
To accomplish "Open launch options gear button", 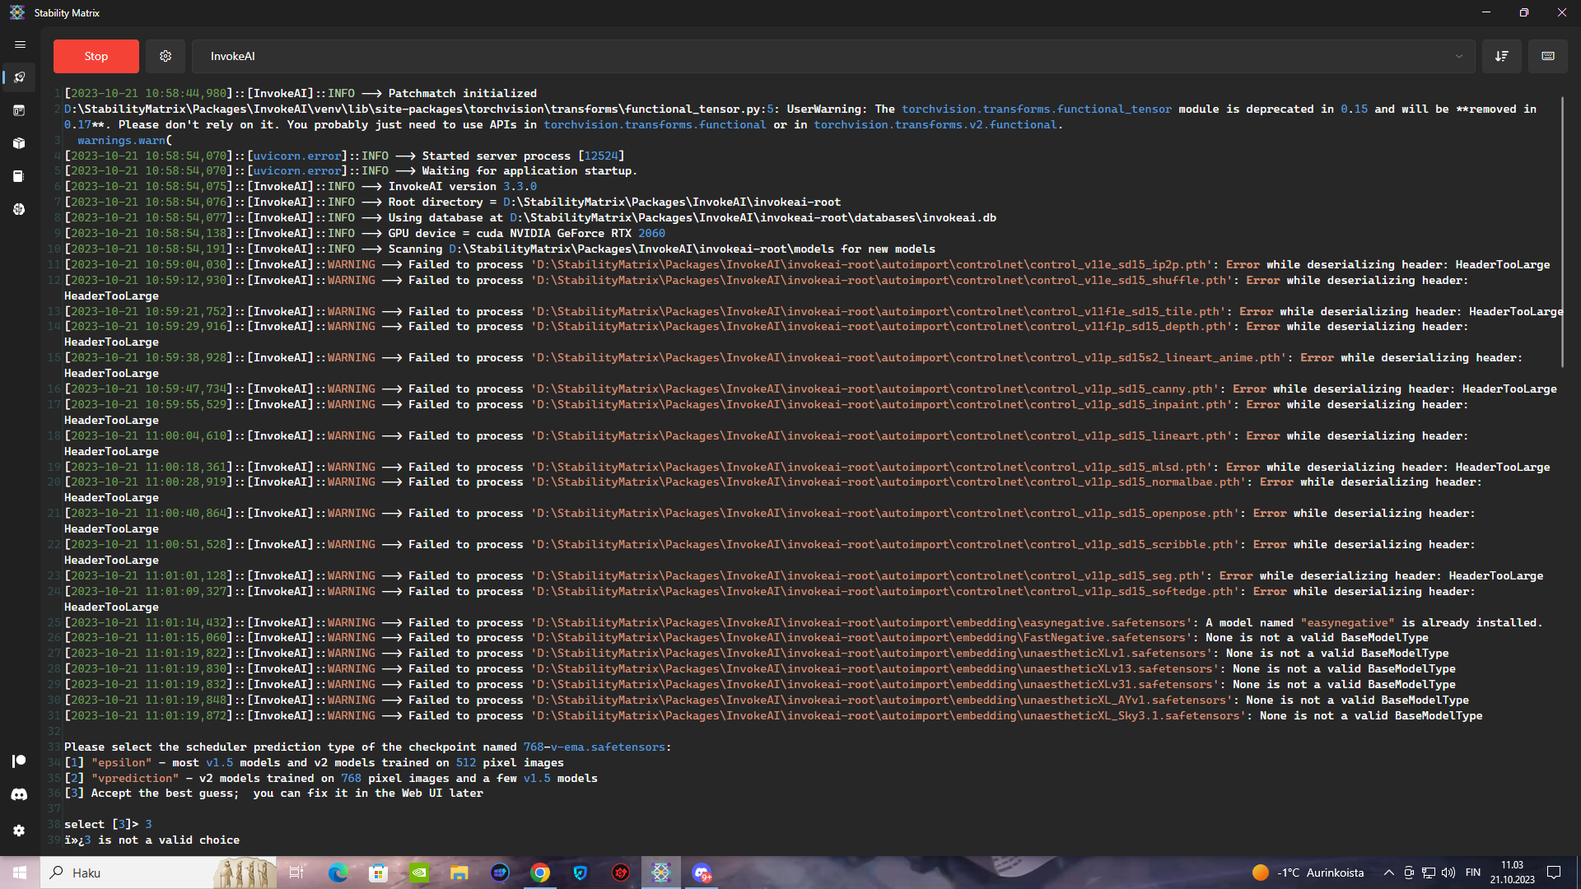I will click(x=166, y=56).
